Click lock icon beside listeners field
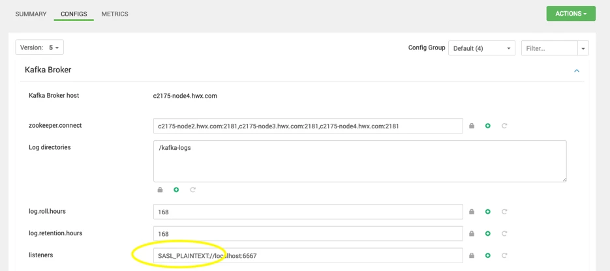The image size is (610, 271). coord(472,255)
